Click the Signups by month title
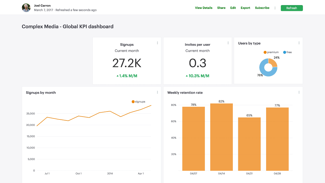This screenshot has width=325, height=183. click(x=41, y=93)
